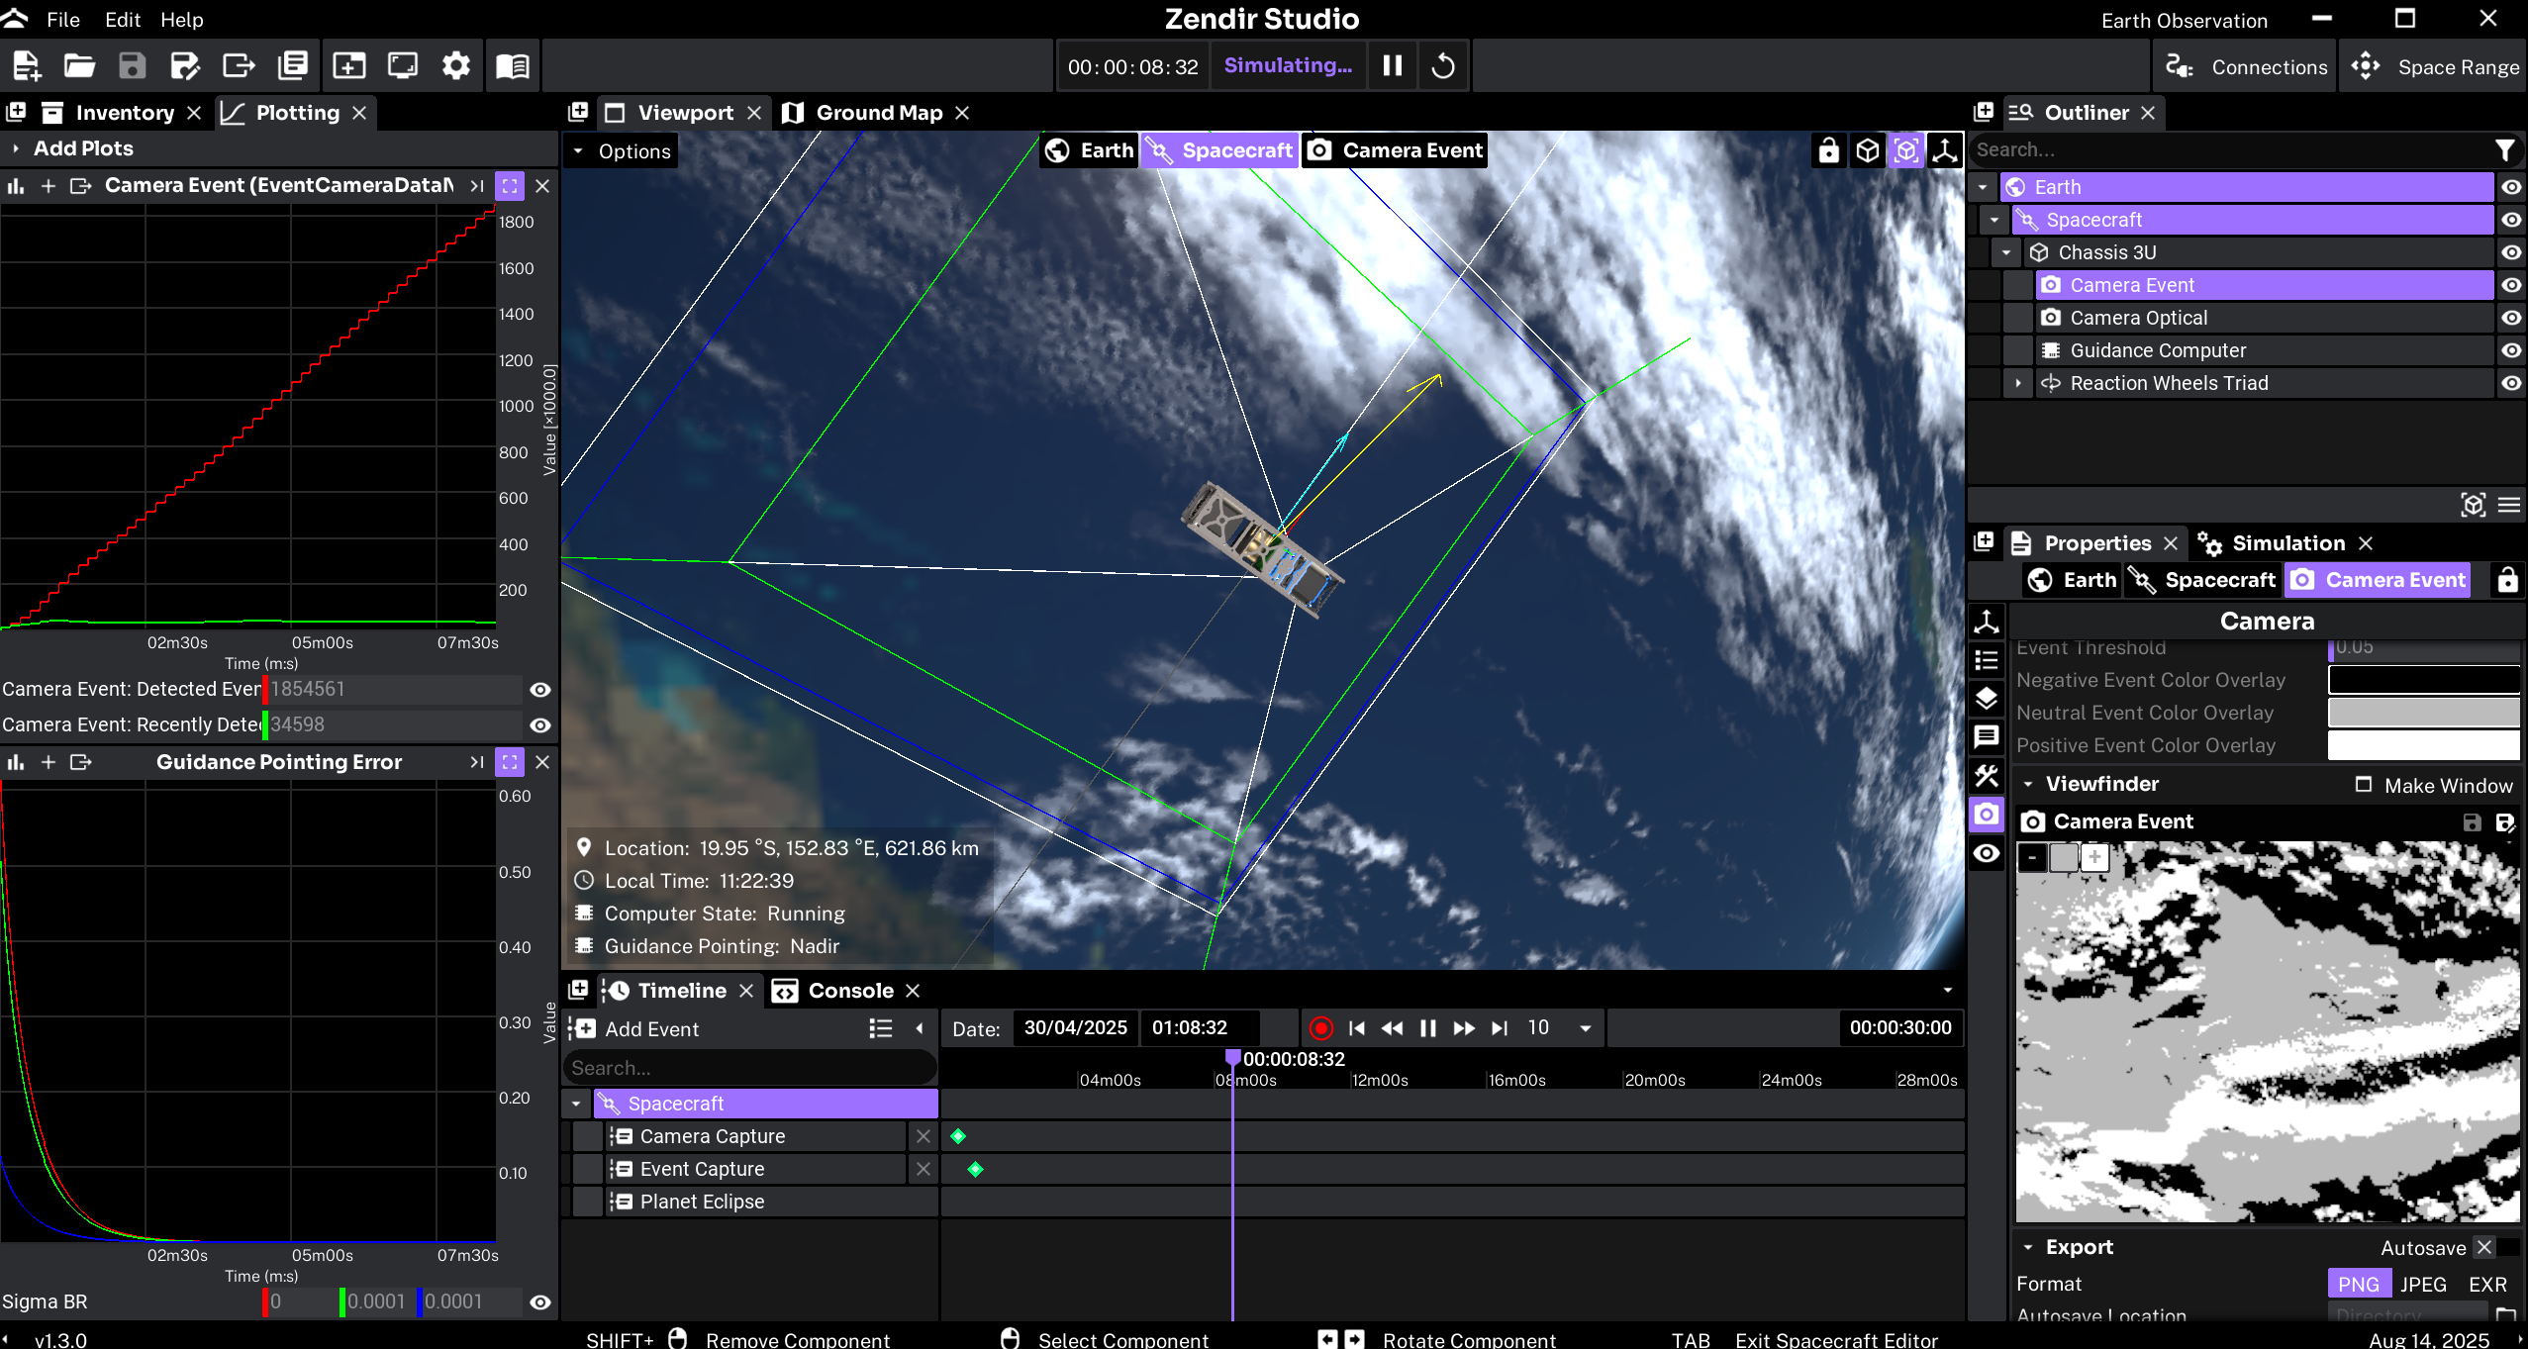Screen dimensions: 2528x1349
Task: Open the manual book icon
Action: tap(512, 65)
